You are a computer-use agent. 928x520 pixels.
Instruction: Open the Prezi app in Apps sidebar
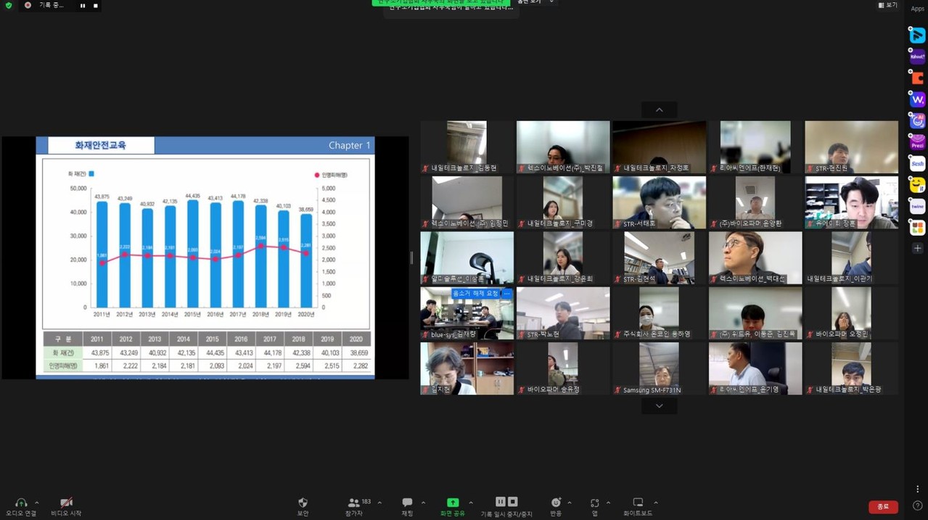[x=917, y=141]
